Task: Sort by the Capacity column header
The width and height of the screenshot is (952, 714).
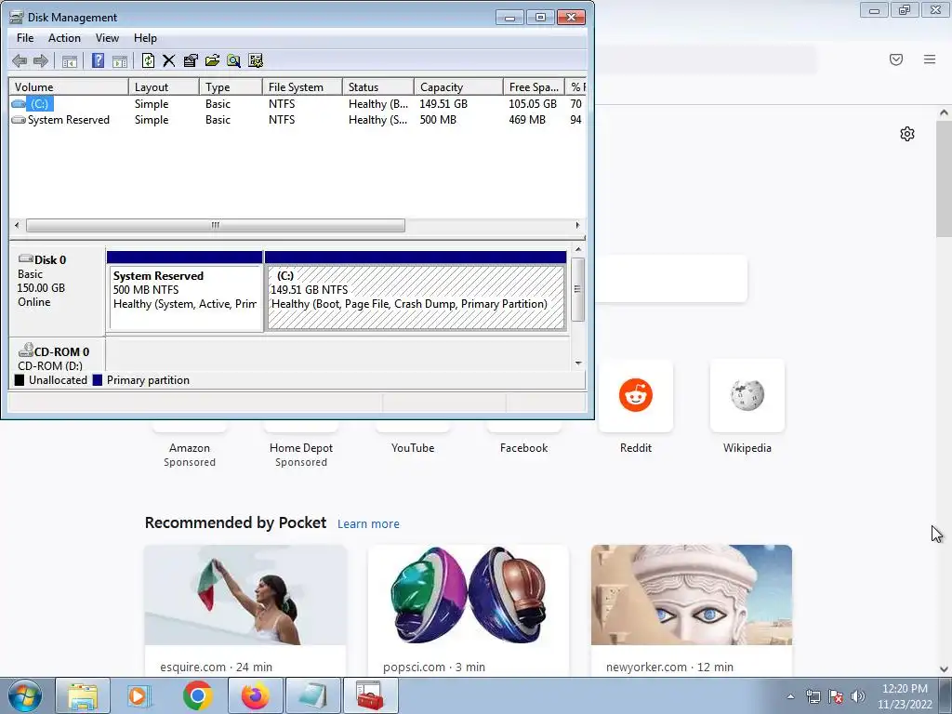Action: (458, 86)
